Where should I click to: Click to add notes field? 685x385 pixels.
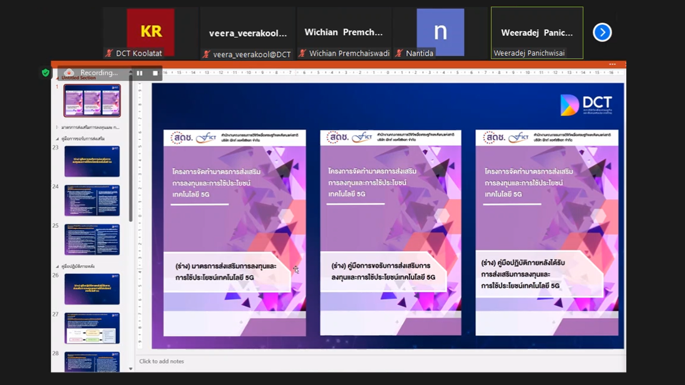(x=161, y=361)
